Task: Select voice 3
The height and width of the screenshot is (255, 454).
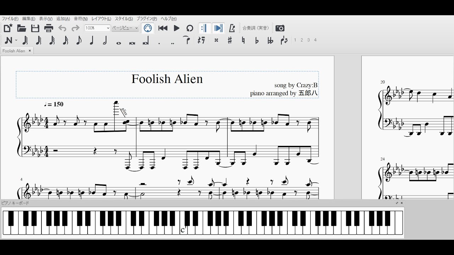Action: click(308, 40)
